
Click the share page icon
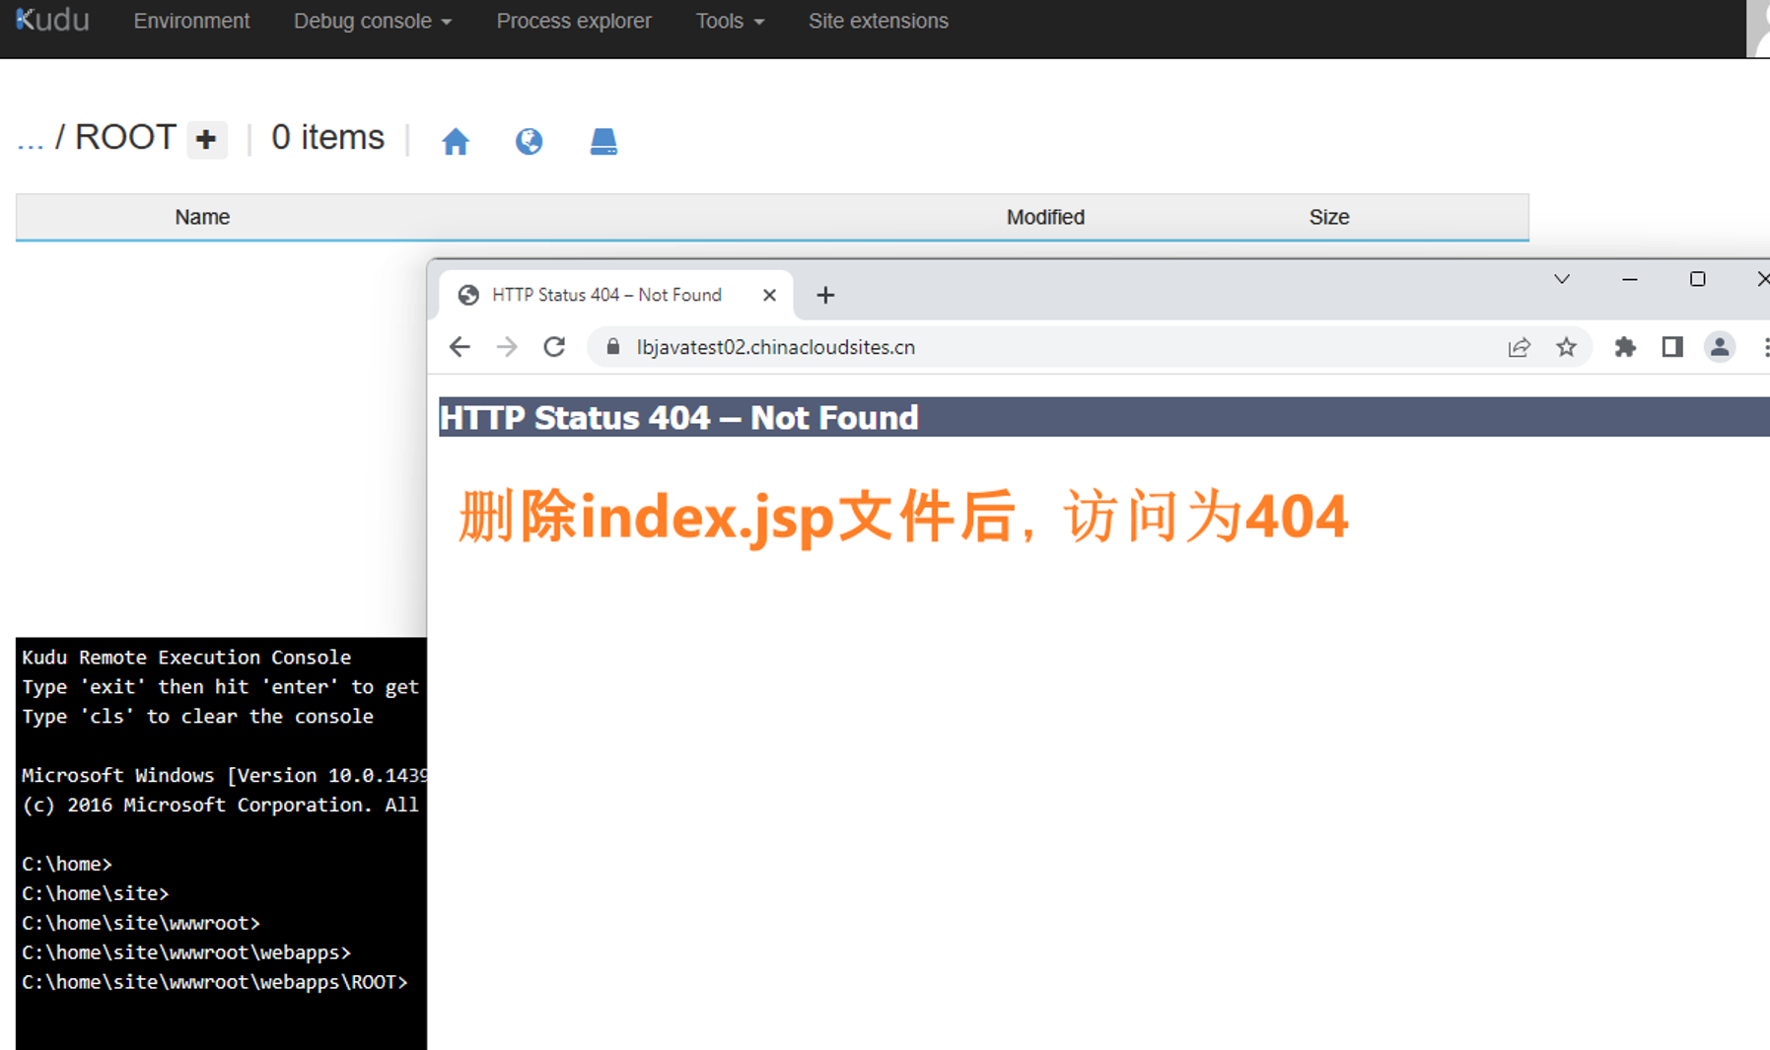point(1519,347)
